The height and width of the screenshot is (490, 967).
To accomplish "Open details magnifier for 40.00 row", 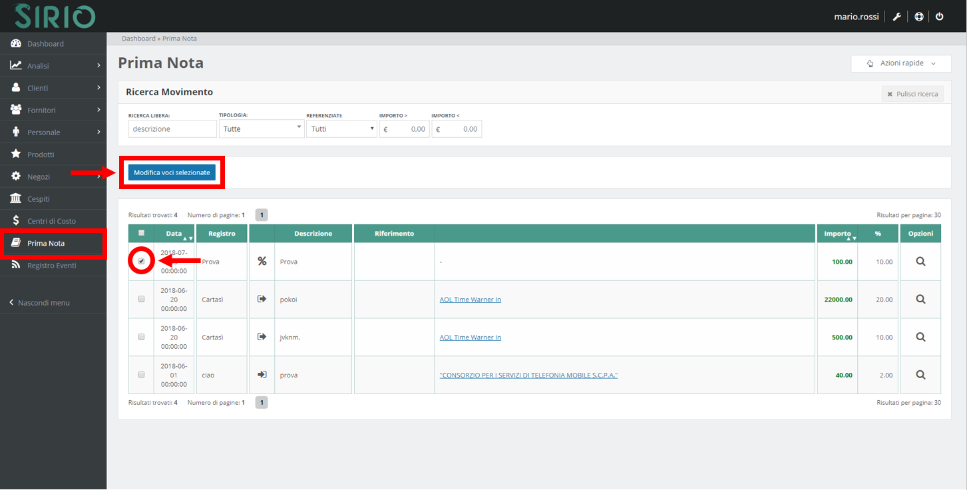I will [920, 375].
